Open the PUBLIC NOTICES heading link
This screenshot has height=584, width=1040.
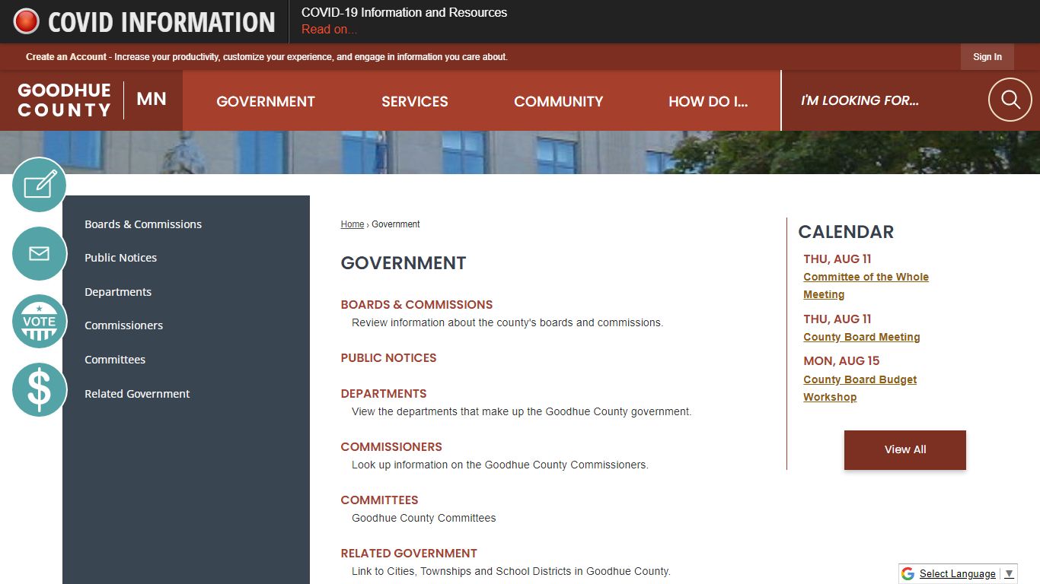pos(388,357)
